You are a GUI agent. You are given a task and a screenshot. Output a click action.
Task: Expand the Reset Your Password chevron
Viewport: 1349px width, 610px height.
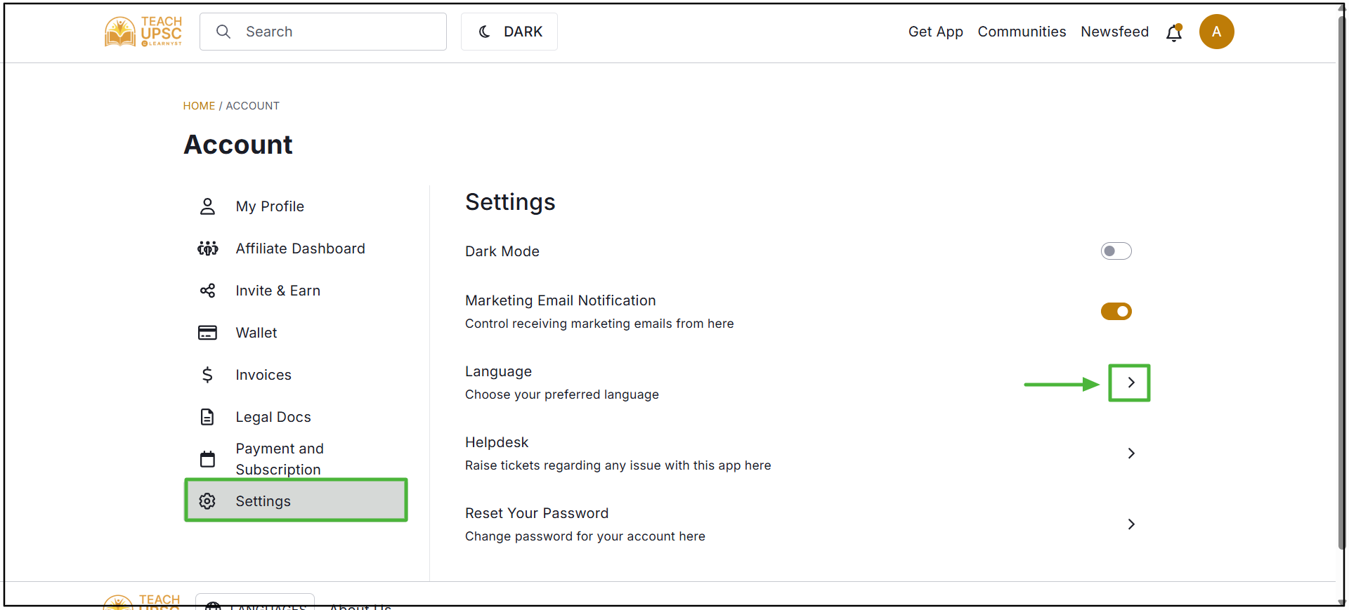click(x=1131, y=524)
